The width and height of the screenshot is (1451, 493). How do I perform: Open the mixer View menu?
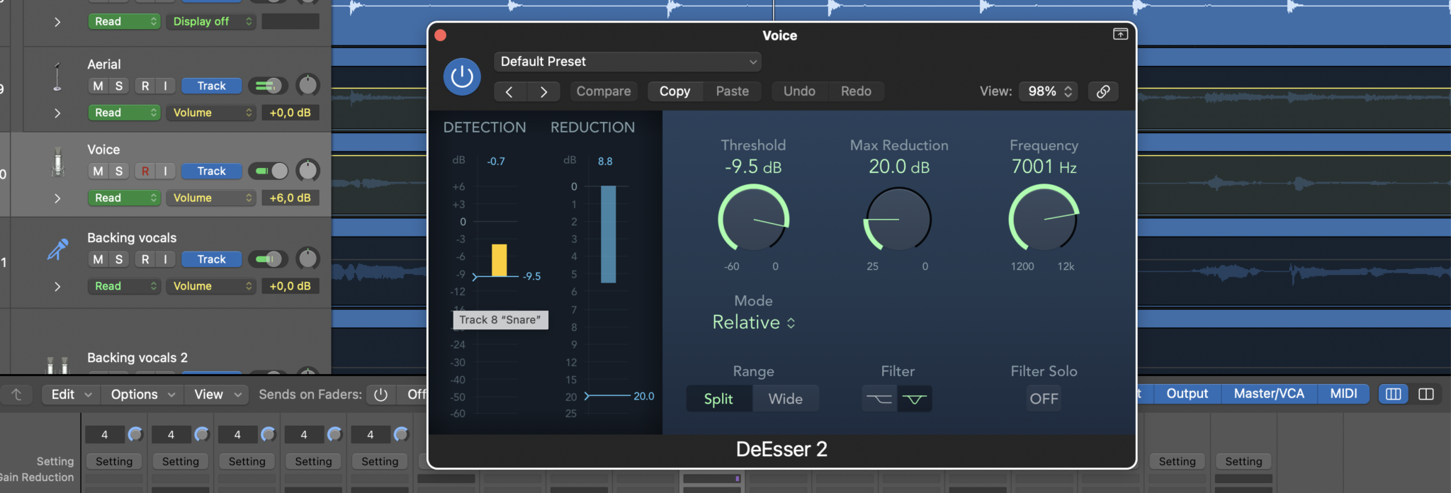point(218,395)
